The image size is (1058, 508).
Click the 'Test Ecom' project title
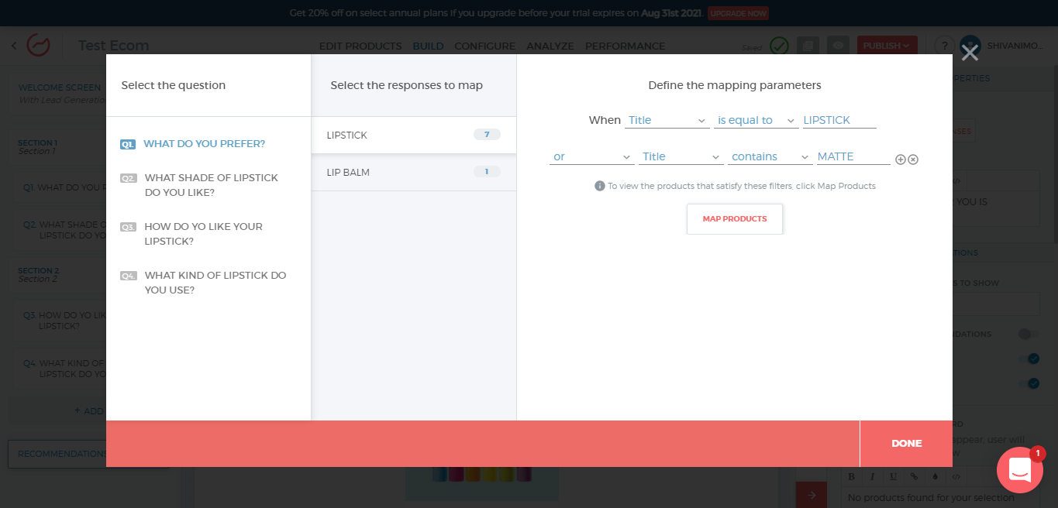113,46
